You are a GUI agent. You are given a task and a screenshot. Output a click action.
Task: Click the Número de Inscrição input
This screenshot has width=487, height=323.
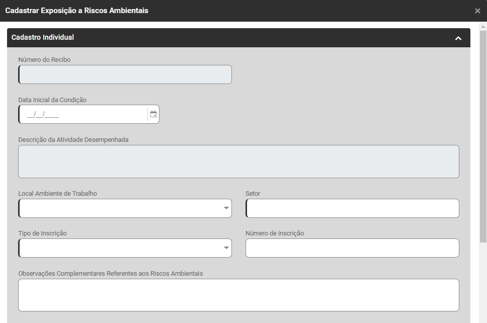click(x=352, y=248)
